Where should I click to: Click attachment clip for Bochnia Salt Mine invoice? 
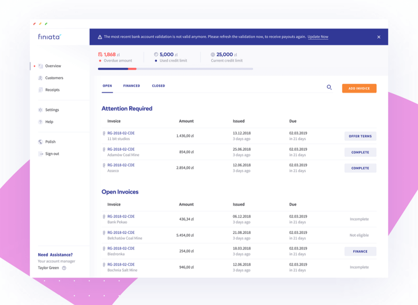[104, 265]
